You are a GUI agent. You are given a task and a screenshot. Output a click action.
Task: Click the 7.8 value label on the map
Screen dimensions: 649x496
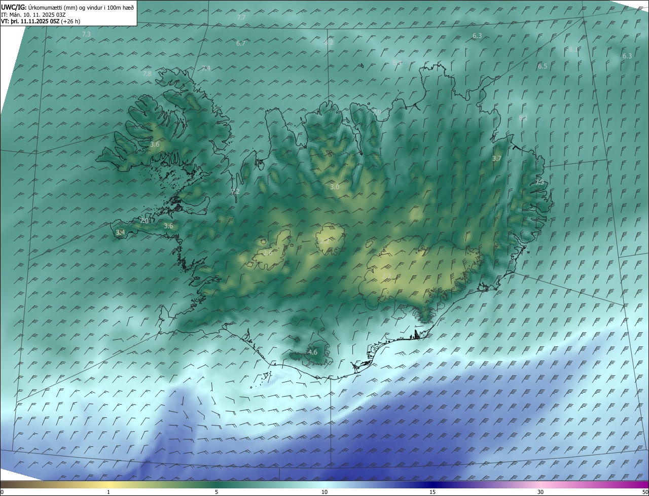coord(147,74)
